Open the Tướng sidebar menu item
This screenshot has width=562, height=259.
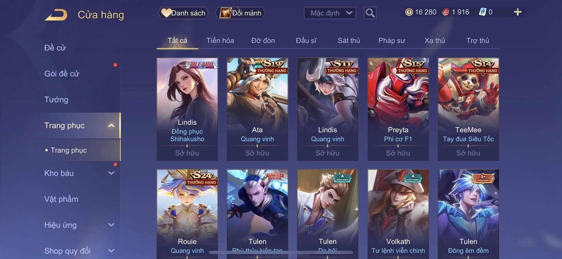[56, 100]
